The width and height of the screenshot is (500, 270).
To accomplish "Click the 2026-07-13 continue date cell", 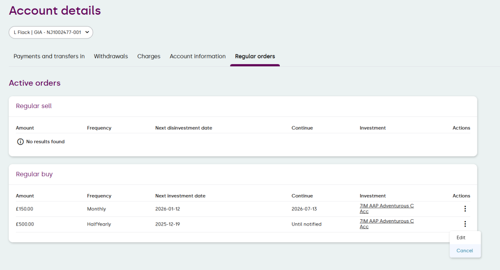I will (x=304, y=209).
